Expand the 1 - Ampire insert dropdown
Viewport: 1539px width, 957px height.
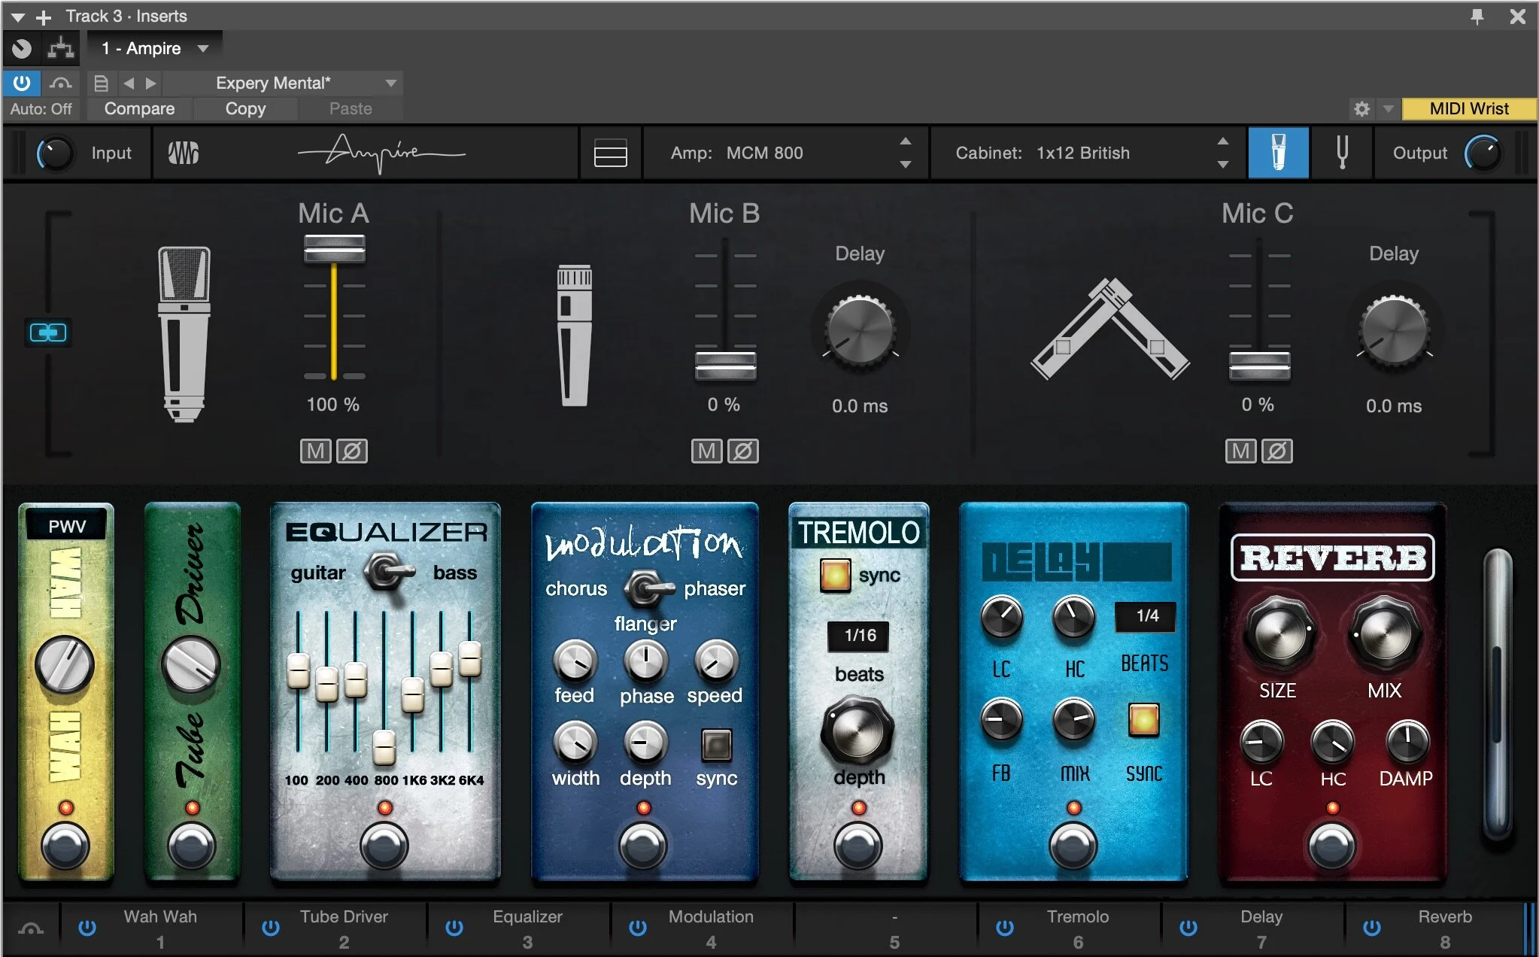202,49
